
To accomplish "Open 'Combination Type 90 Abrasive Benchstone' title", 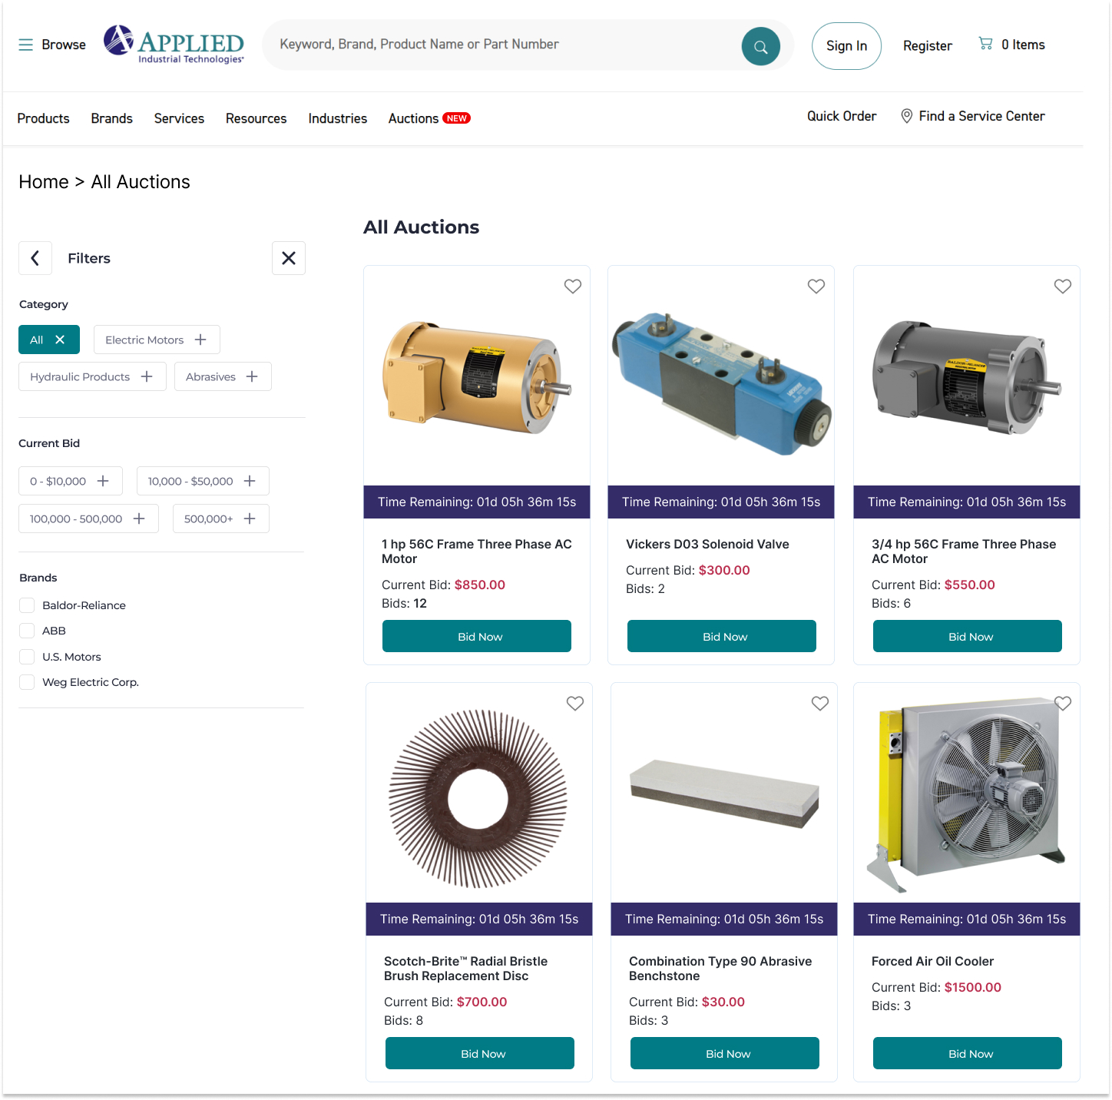I will [720, 969].
